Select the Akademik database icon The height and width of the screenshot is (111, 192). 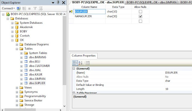pos(17,27)
